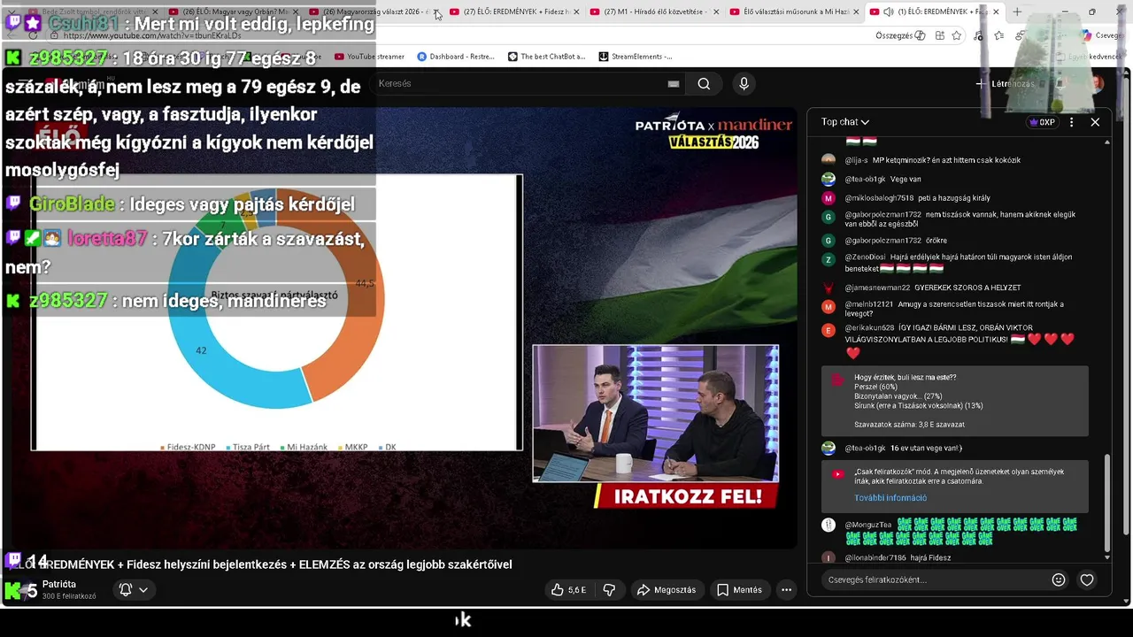Open the extensions icon beside Összegzés
Viewport: 1133px width, 637px height.
tap(939, 35)
